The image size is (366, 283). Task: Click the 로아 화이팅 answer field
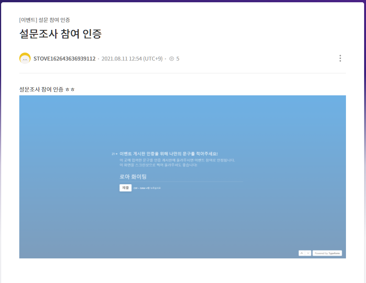click(181, 177)
